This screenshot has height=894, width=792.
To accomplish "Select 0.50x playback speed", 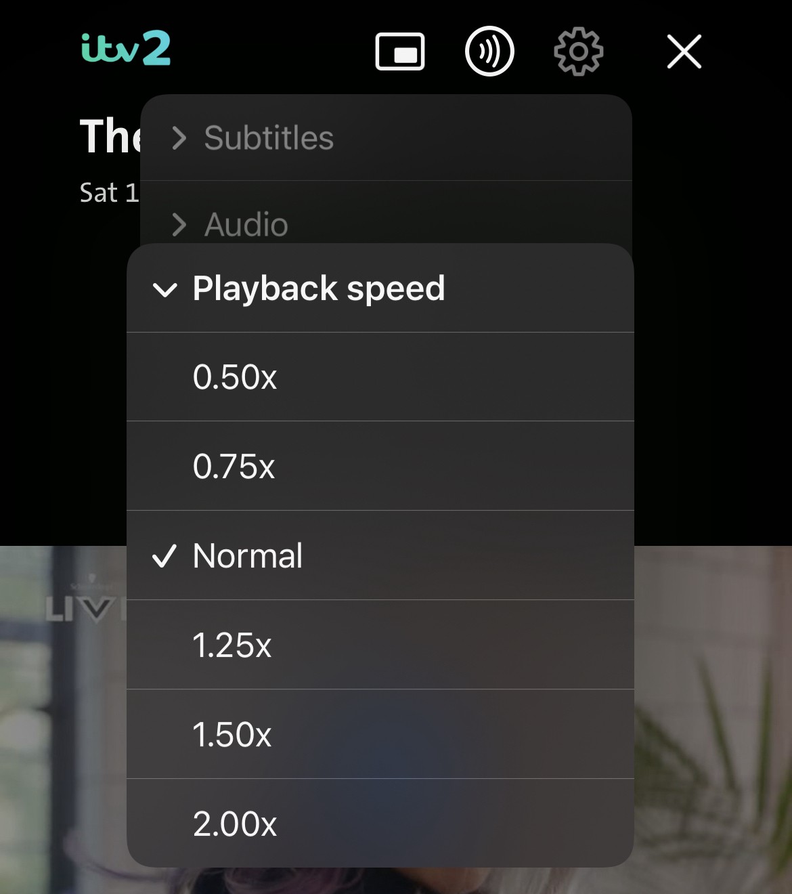I will [235, 377].
